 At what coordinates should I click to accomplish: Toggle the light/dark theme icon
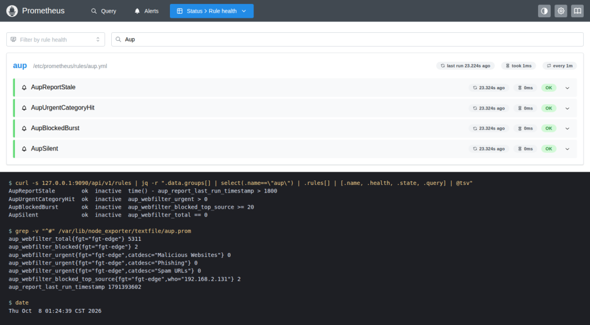click(544, 11)
